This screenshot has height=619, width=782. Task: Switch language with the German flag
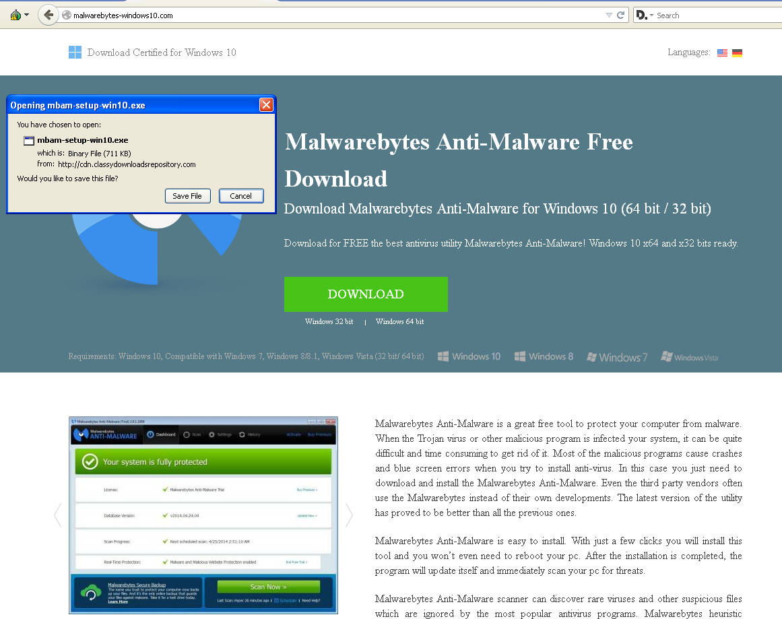(x=737, y=53)
